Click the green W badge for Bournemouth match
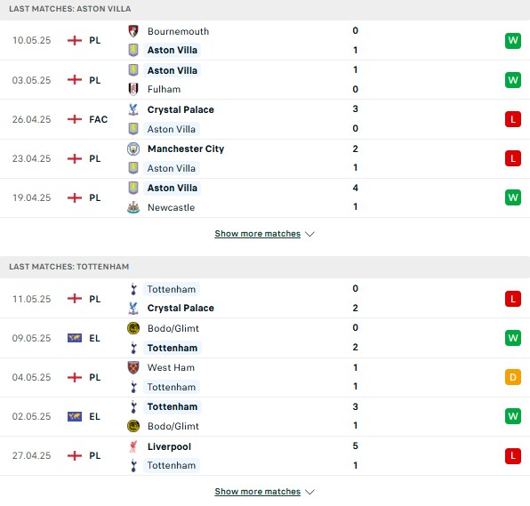The height and width of the screenshot is (506, 530). [x=513, y=41]
